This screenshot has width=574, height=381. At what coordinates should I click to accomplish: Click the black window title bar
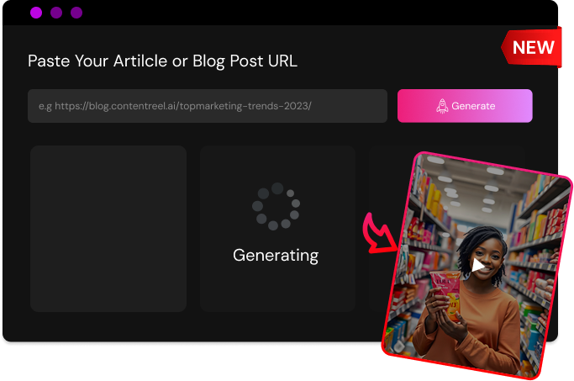pyautogui.click(x=280, y=13)
